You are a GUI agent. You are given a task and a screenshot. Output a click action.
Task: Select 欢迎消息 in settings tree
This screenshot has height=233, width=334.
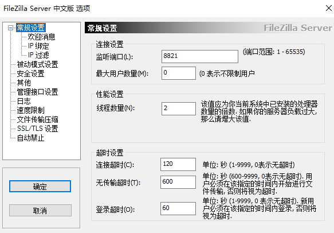41,37
